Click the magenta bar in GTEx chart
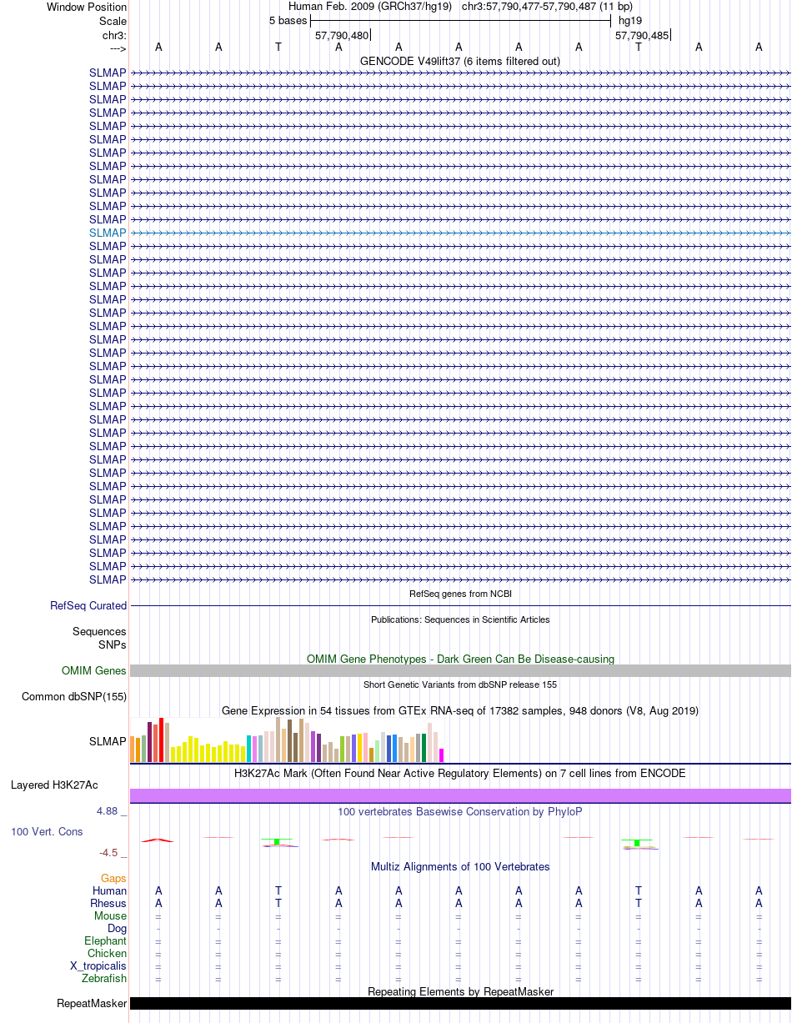Screen dimensions: 792x1023 pos(442,755)
